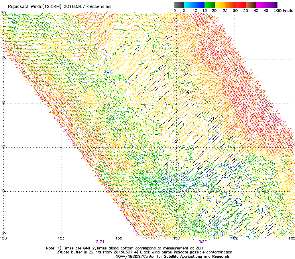
Task: Click the '30' legend scale label
Action: 235,11
